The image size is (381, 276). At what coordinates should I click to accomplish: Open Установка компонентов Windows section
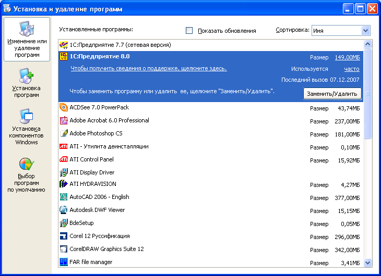coord(27,127)
